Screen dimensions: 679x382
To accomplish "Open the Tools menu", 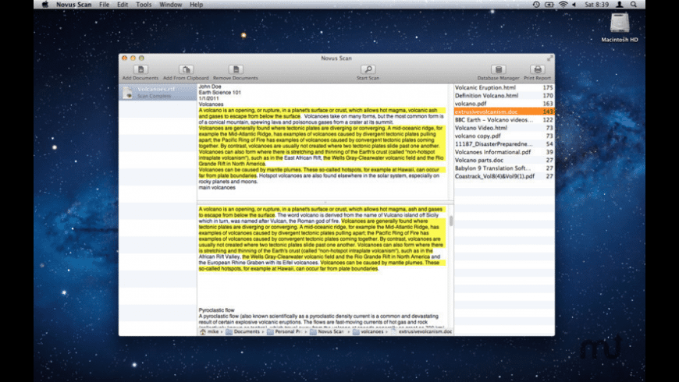I will 144,5.
